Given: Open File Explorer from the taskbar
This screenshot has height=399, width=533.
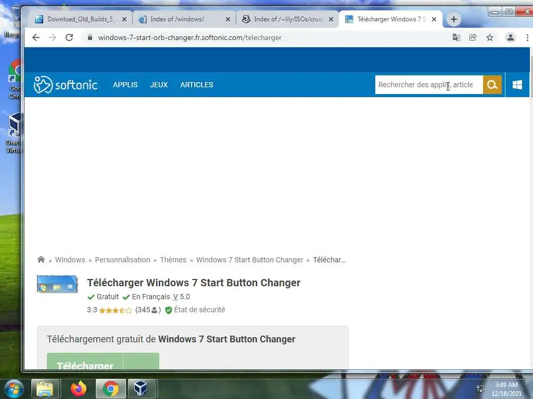Looking at the screenshot, I should pyautogui.click(x=45, y=389).
